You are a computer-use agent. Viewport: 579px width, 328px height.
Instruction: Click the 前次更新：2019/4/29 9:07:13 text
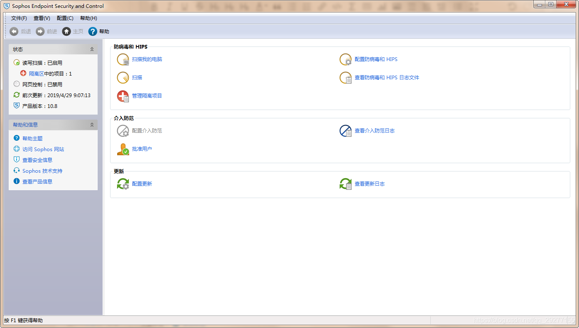56,95
